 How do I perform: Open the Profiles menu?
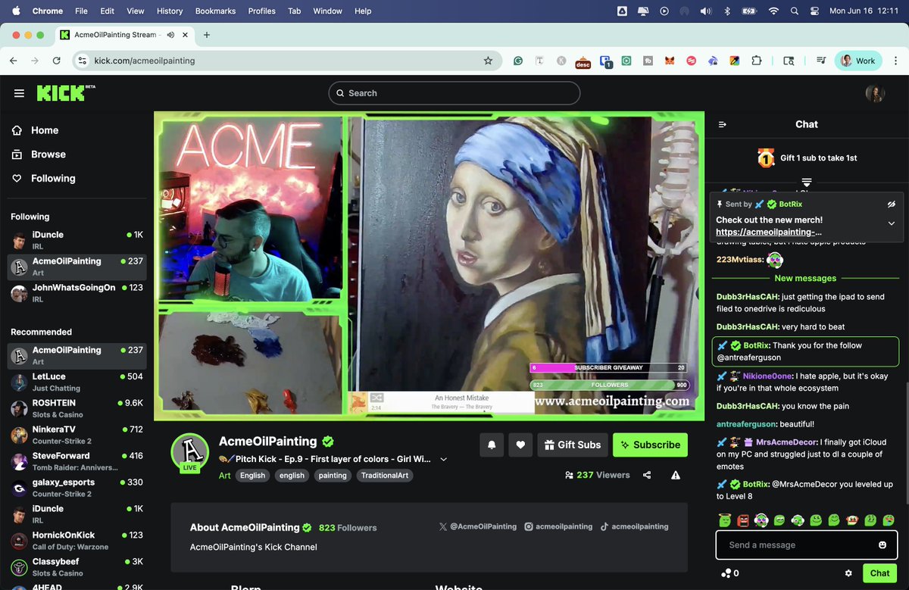(262, 11)
